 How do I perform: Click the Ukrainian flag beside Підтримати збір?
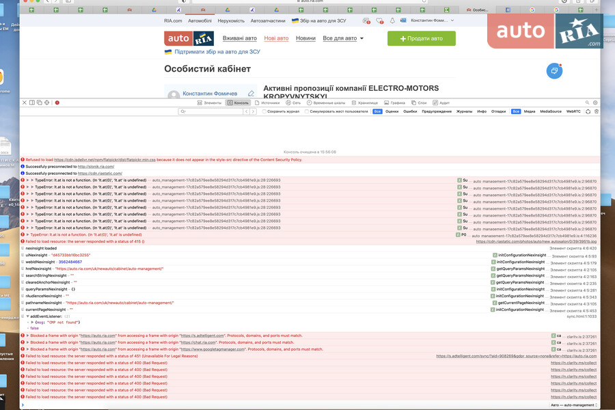tap(168, 52)
